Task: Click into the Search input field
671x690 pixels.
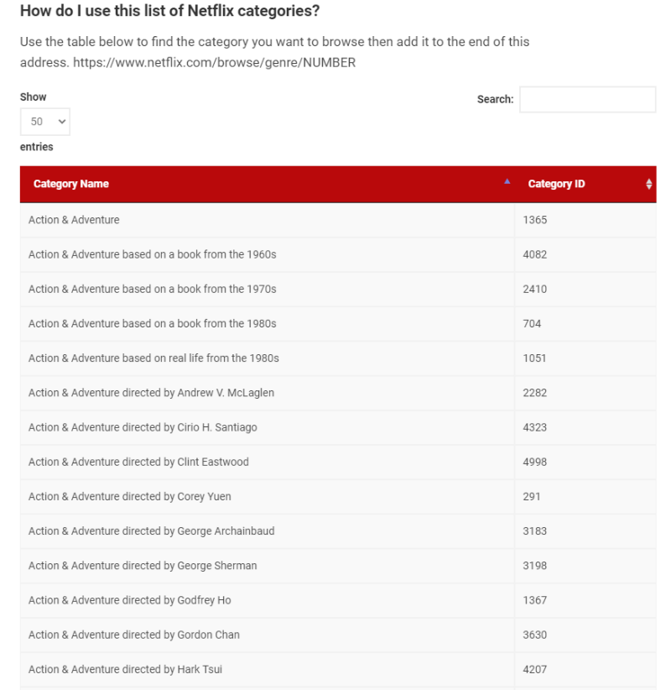Action: click(587, 99)
